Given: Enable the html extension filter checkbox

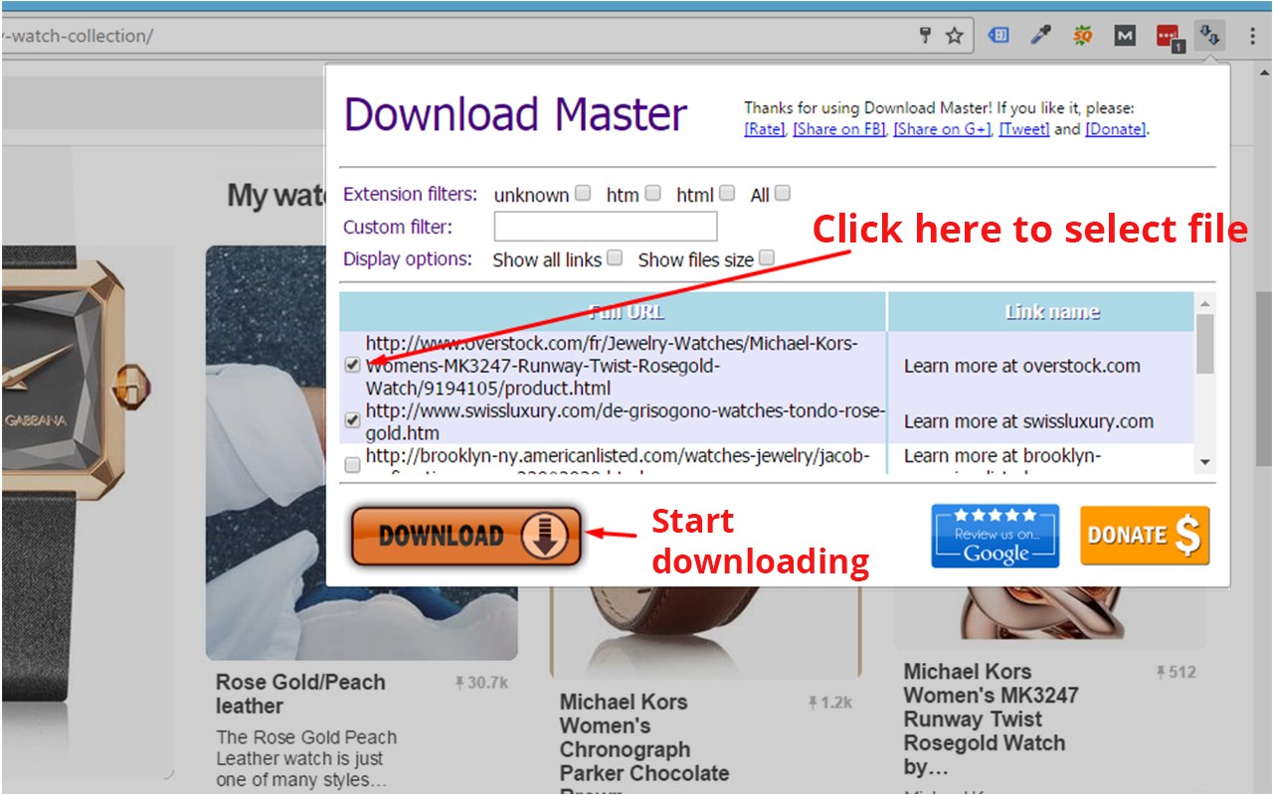Looking at the screenshot, I should tap(727, 194).
